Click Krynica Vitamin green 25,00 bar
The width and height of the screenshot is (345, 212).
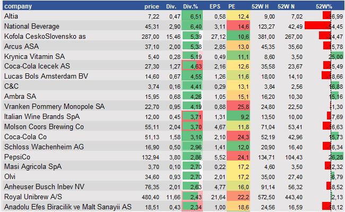pos(337,56)
